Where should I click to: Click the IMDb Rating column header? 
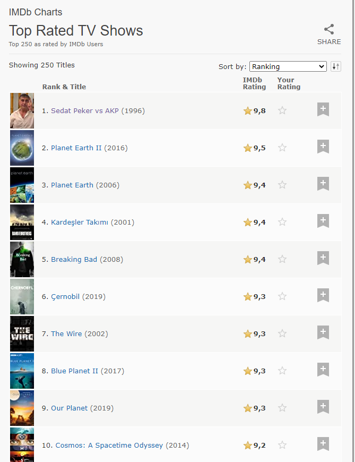(254, 83)
